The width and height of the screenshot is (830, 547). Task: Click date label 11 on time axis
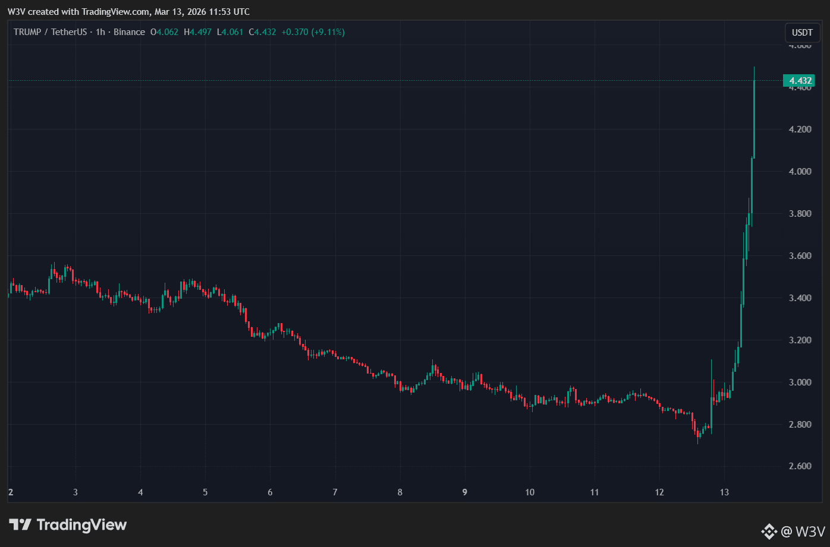[595, 492]
